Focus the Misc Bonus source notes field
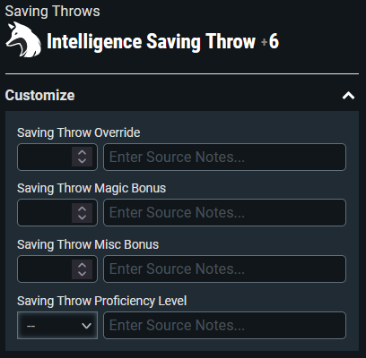This screenshot has height=358, width=366. 224,269
